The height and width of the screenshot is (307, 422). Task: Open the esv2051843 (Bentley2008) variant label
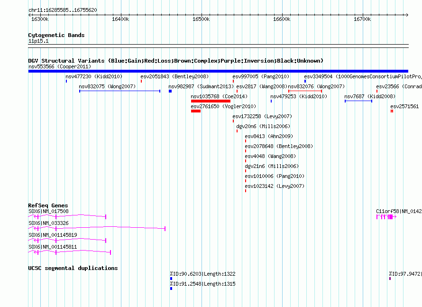[x=174, y=76]
